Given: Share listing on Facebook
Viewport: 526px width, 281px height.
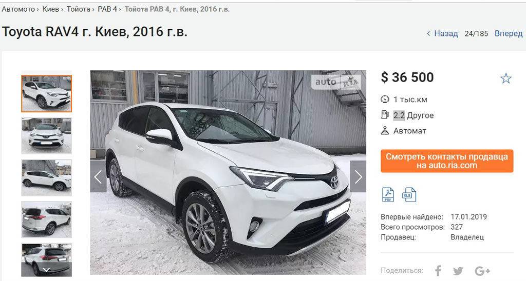Looking at the screenshot, I should pos(438,270).
